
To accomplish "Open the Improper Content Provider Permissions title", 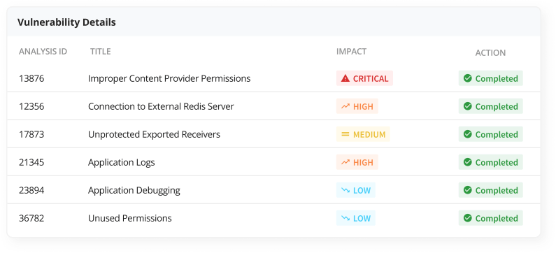I will pos(169,78).
